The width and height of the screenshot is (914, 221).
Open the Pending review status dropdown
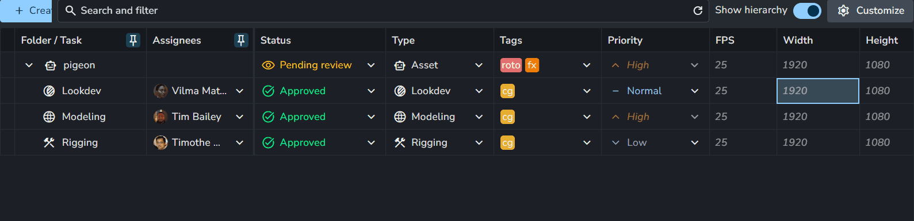(371, 65)
